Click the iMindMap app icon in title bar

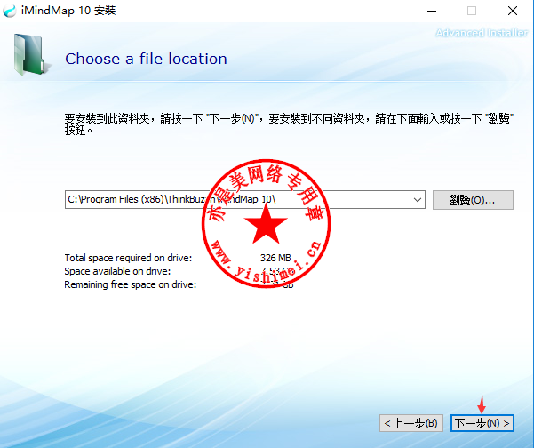(x=9, y=11)
